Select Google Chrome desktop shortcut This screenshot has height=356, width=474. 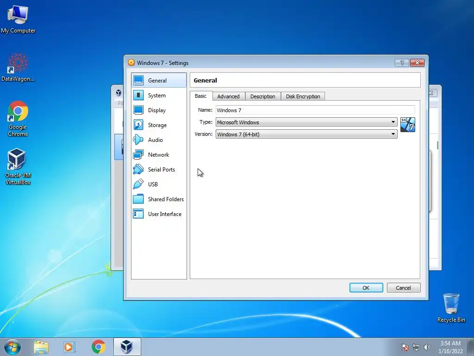(18, 119)
